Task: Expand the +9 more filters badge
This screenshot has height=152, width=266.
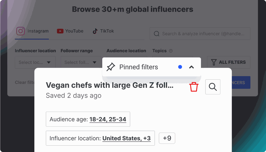Action: (x=167, y=138)
